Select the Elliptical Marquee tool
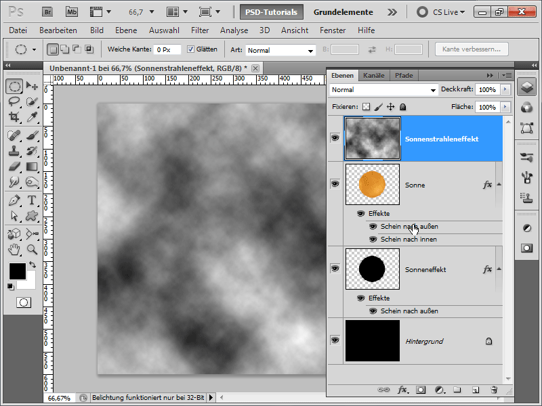 tap(14, 86)
